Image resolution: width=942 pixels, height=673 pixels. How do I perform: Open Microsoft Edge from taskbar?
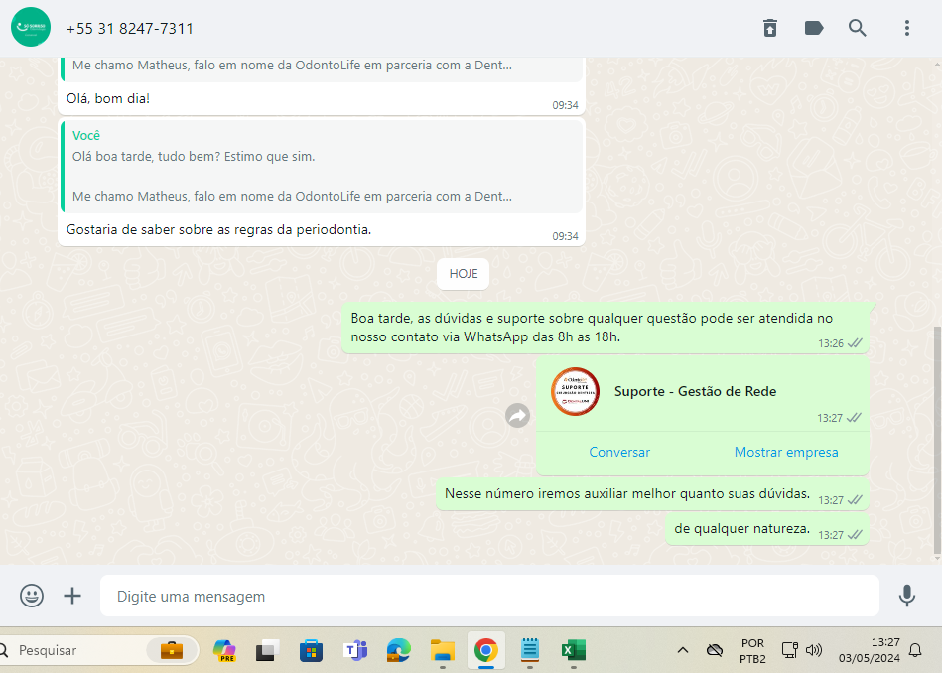[x=398, y=650]
